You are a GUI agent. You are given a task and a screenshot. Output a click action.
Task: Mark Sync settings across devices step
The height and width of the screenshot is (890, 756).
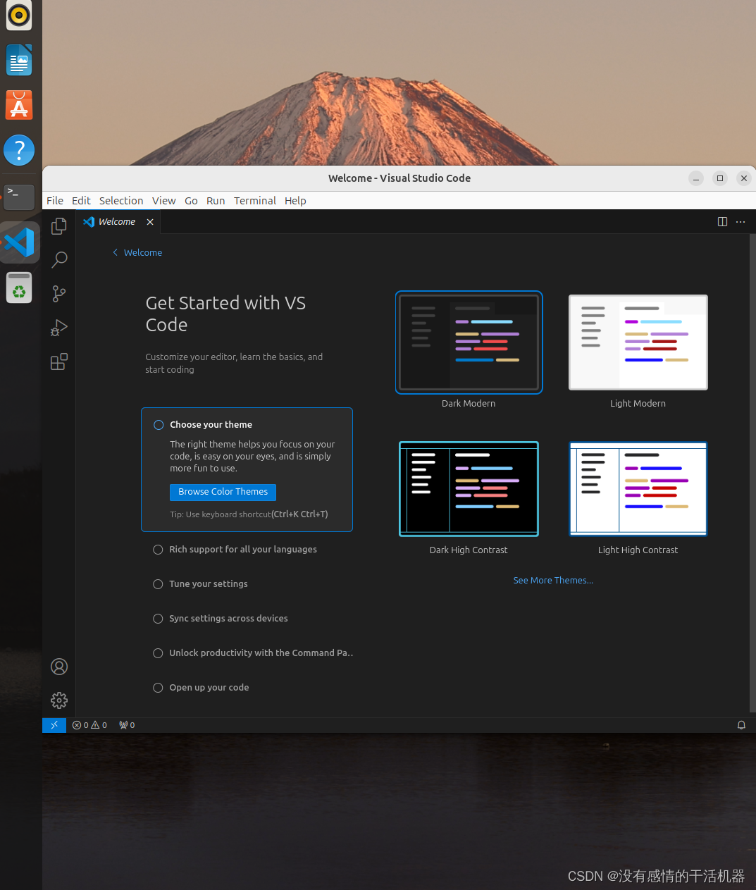(159, 619)
